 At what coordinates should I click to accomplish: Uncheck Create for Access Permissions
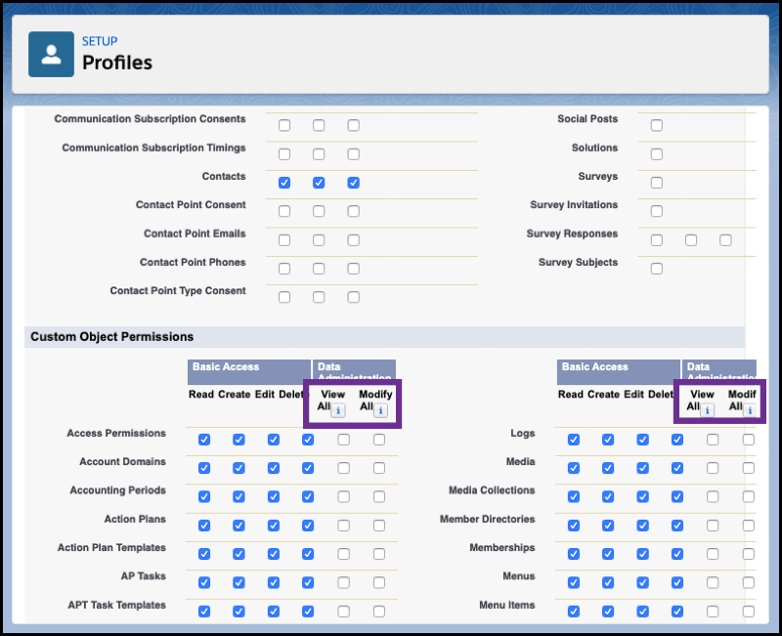pos(239,439)
